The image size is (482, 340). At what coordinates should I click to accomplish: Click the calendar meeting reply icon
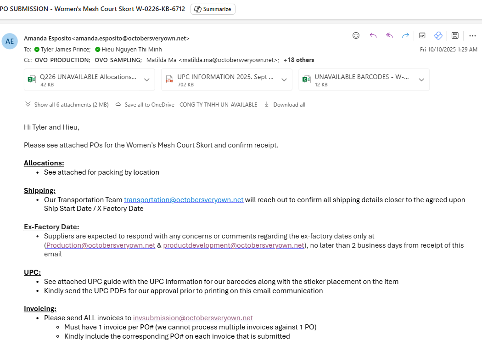point(422,35)
